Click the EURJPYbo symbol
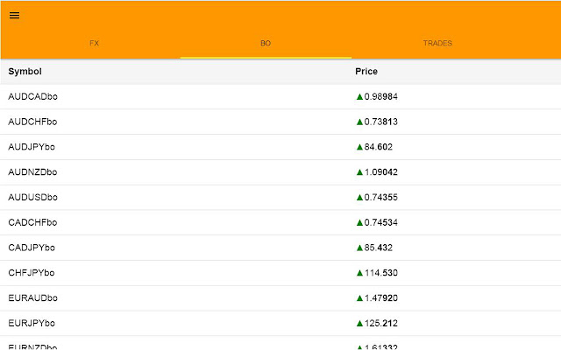This screenshot has width=561, height=350. [32, 324]
